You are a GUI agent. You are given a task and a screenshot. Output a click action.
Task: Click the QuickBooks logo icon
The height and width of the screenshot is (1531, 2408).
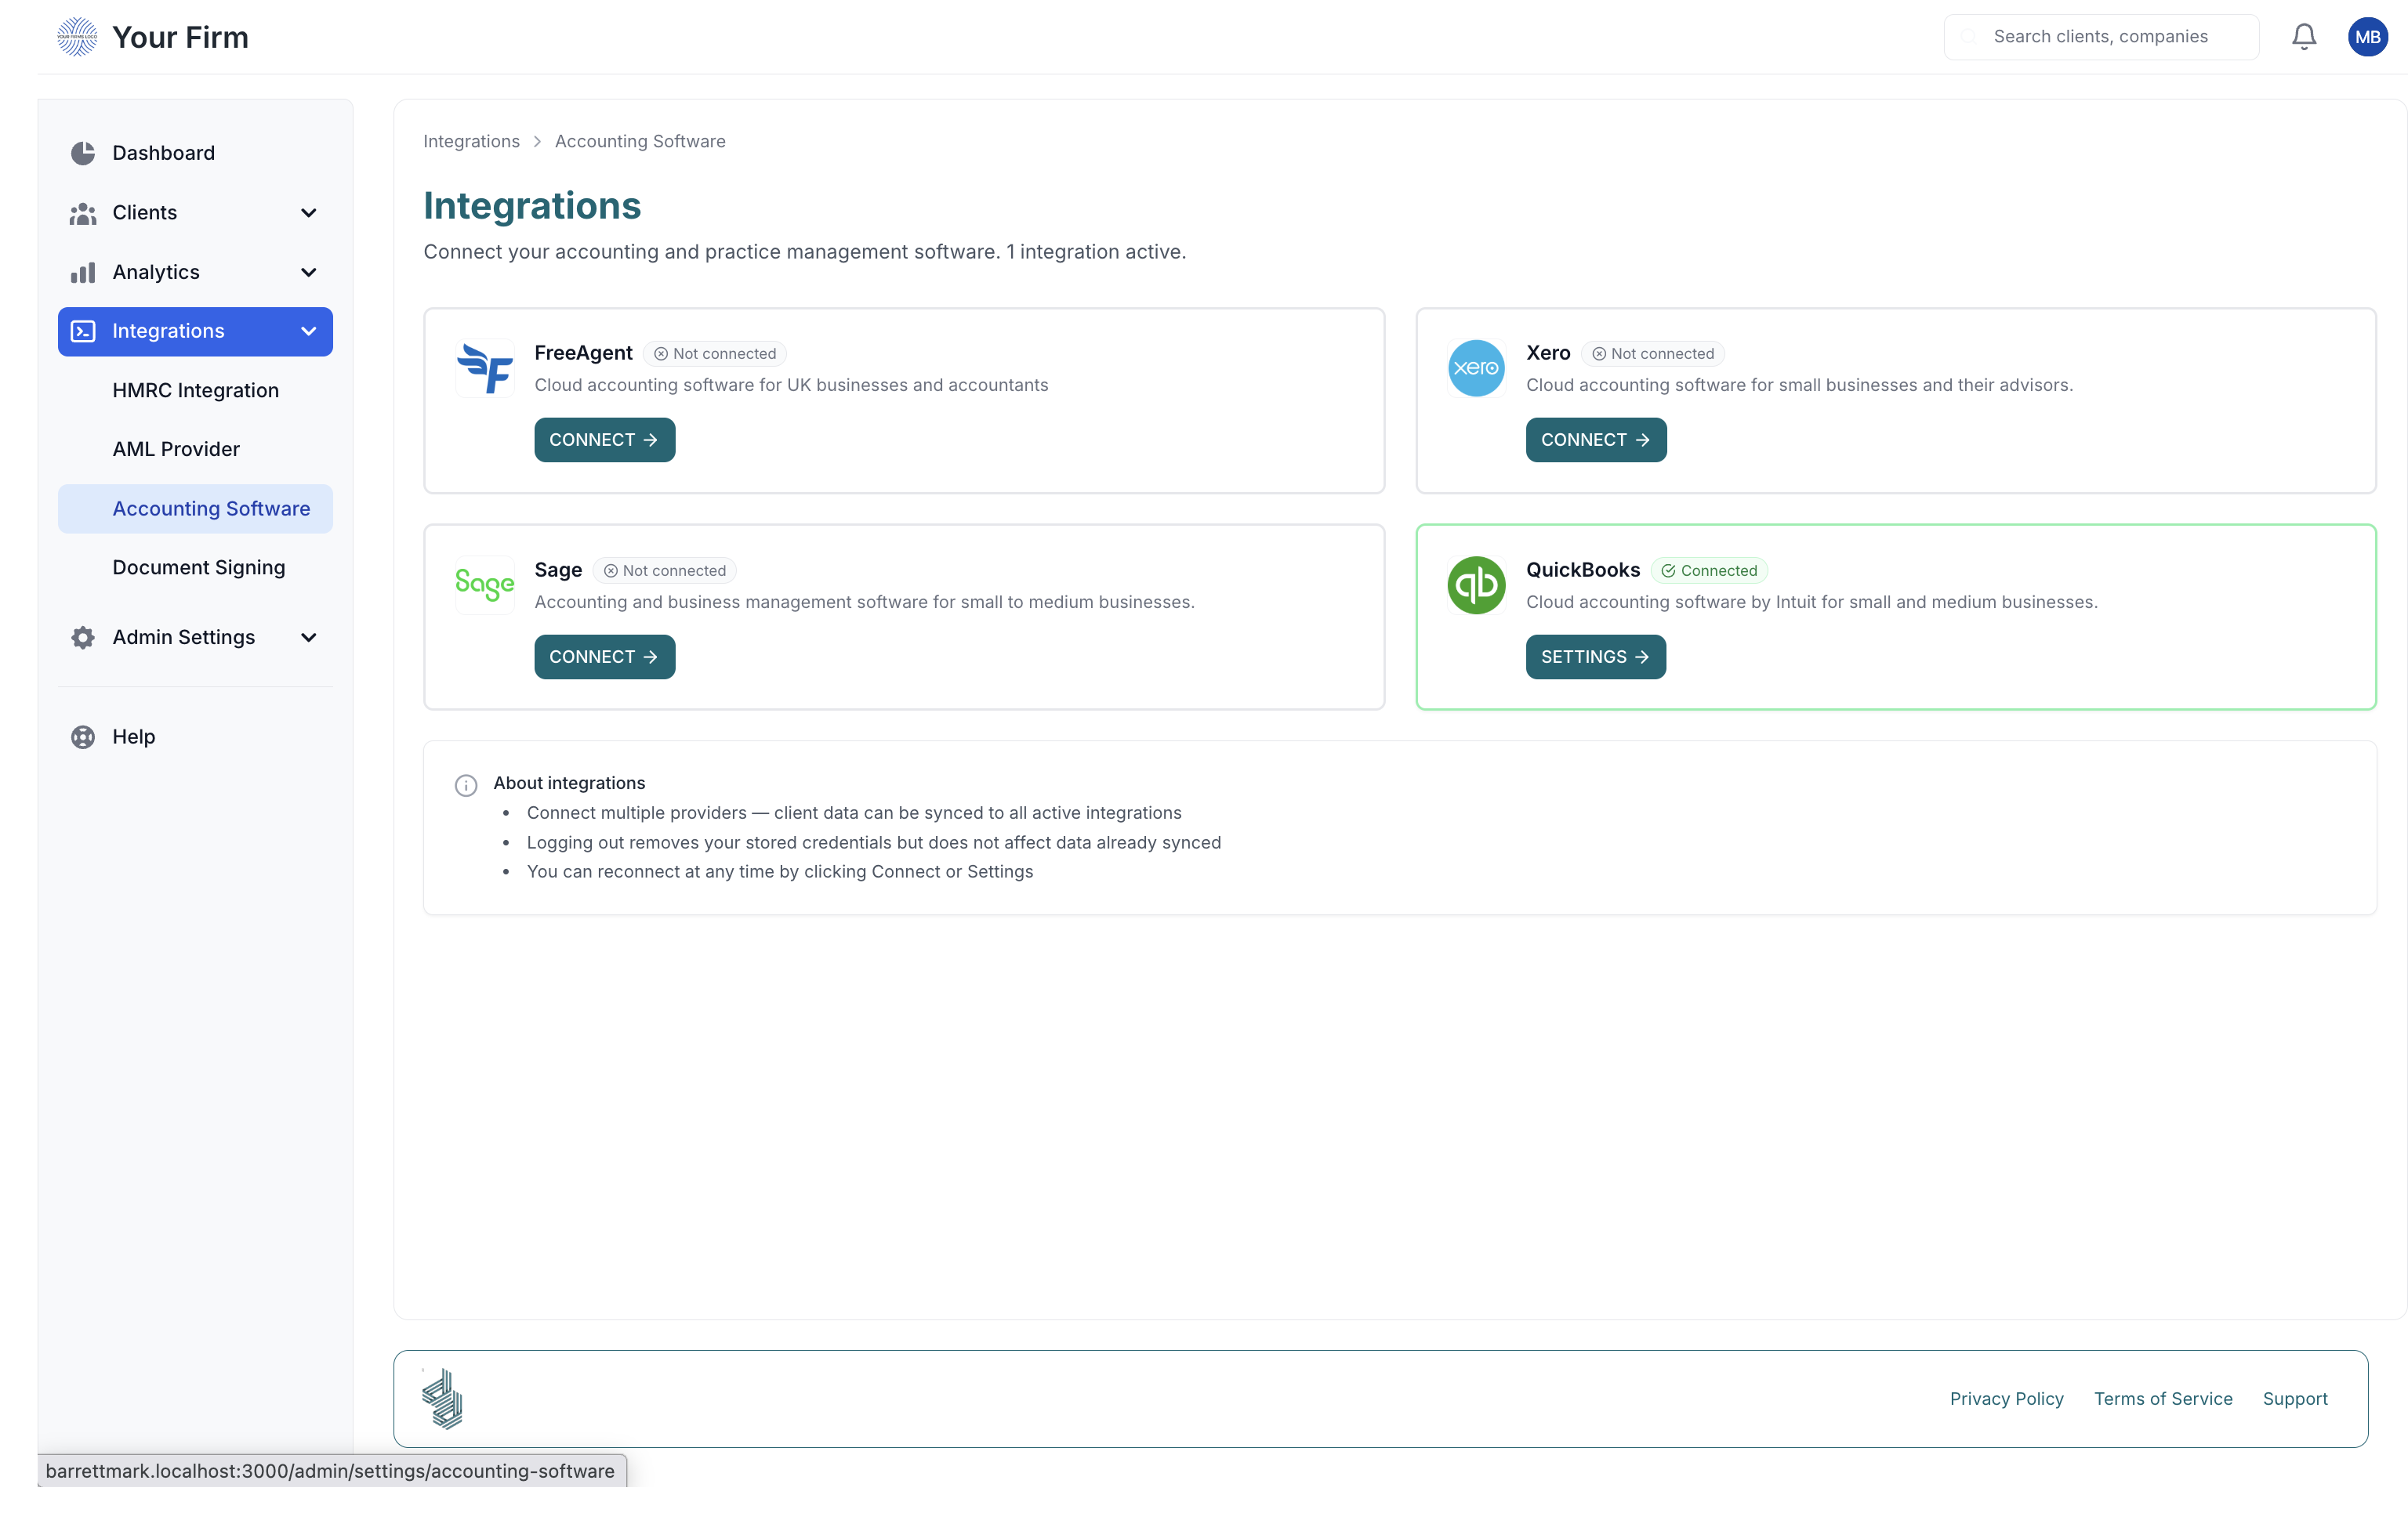pyautogui.click(x=1475, y=585)
